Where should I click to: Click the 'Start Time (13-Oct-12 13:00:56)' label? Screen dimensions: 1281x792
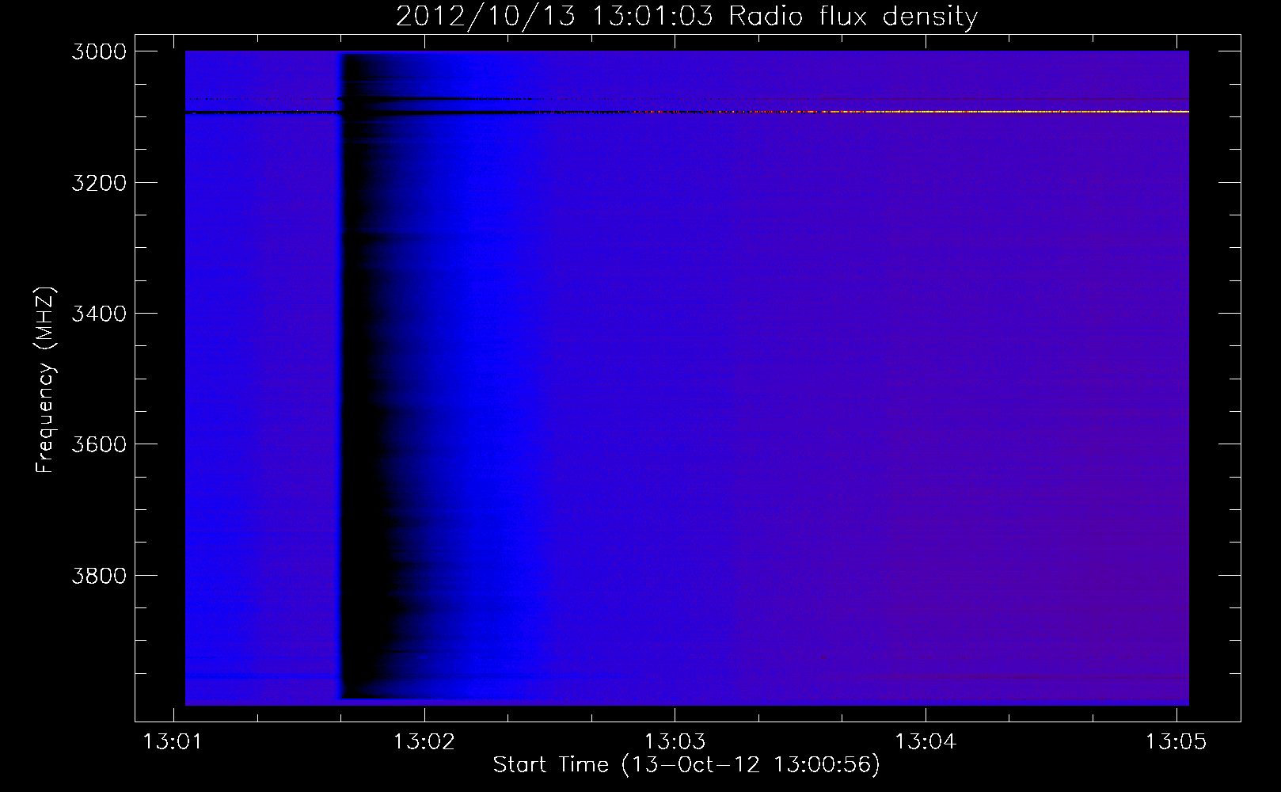pos(686,765)
